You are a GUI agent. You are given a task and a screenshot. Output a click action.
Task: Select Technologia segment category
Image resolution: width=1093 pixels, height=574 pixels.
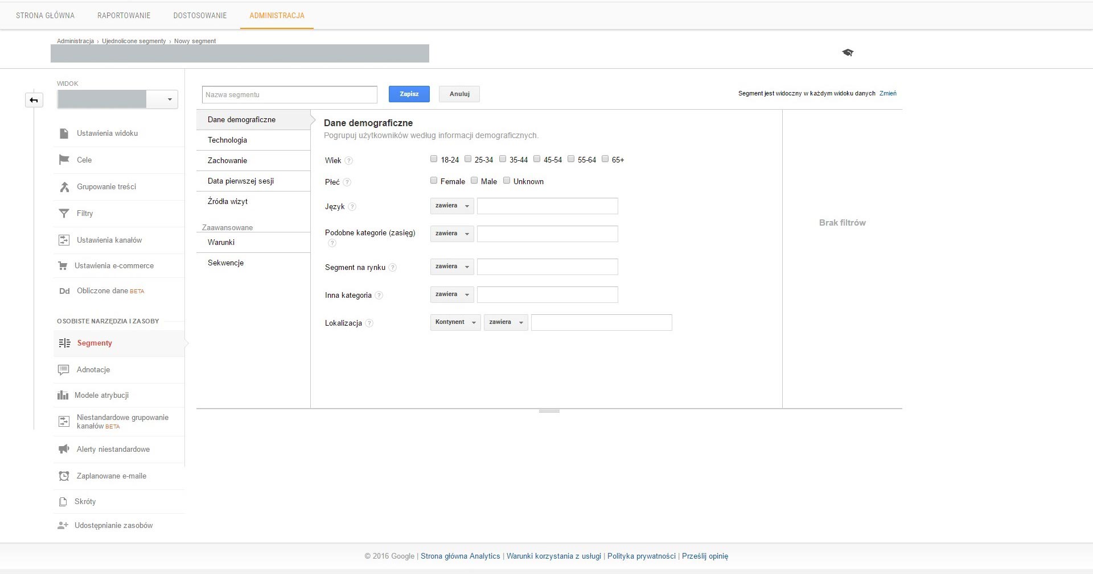point(253,140)
